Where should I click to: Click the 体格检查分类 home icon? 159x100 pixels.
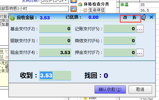tap(80, 4)
